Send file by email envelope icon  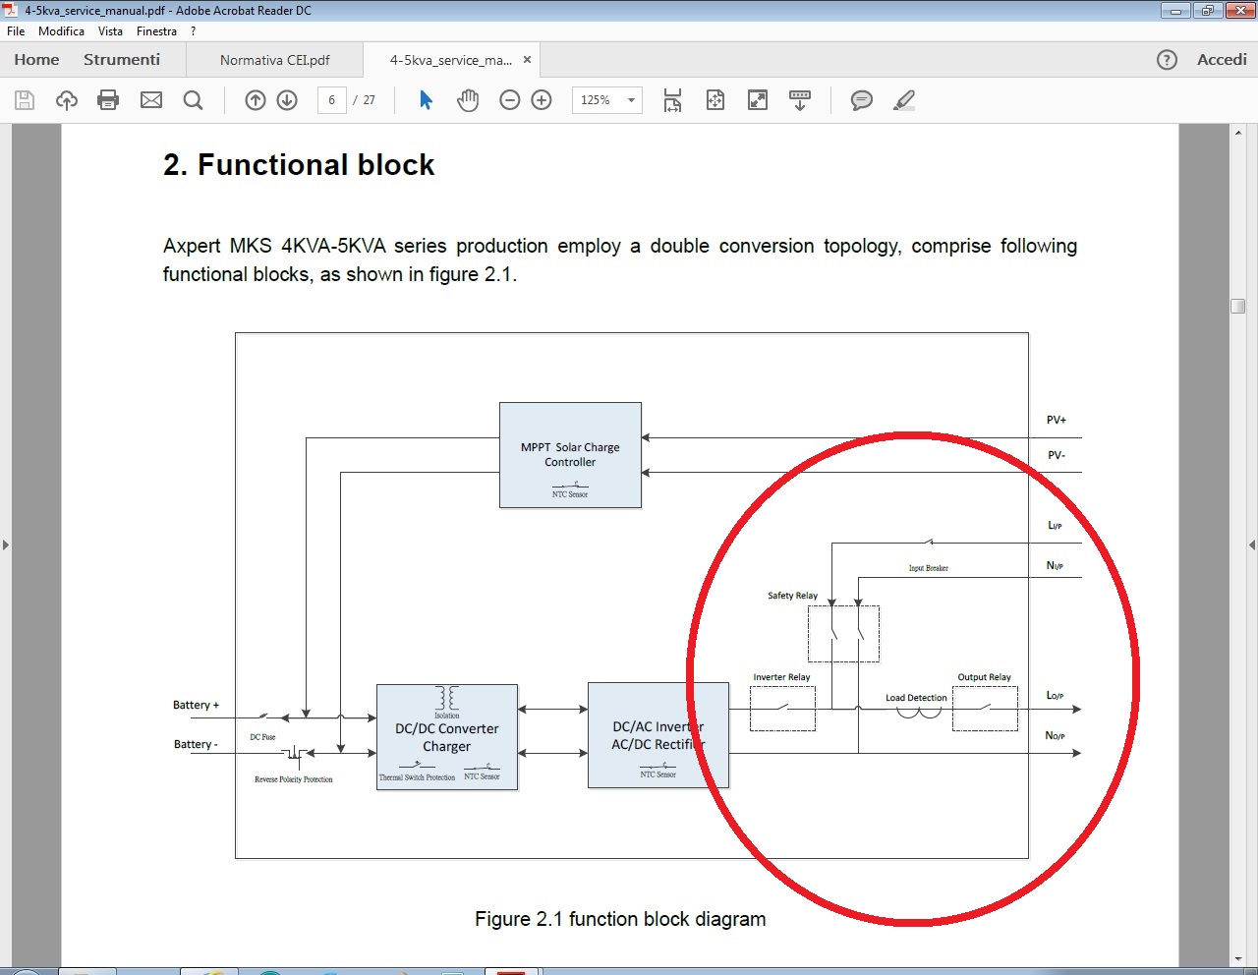coord(151,100)
